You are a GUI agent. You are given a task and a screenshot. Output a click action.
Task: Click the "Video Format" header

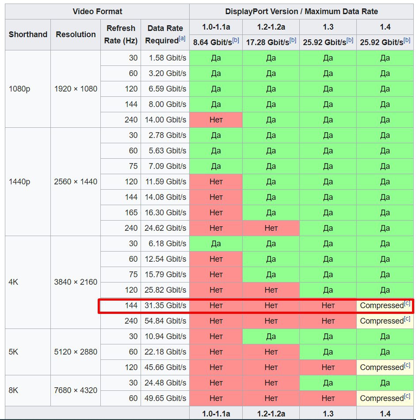(x=97, y=11)
